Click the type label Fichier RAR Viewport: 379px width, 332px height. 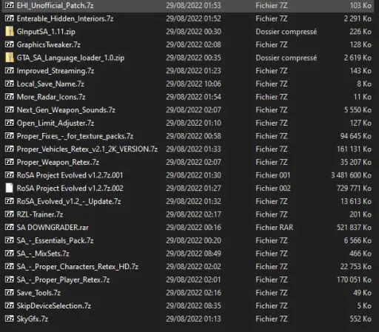(275, 227)
